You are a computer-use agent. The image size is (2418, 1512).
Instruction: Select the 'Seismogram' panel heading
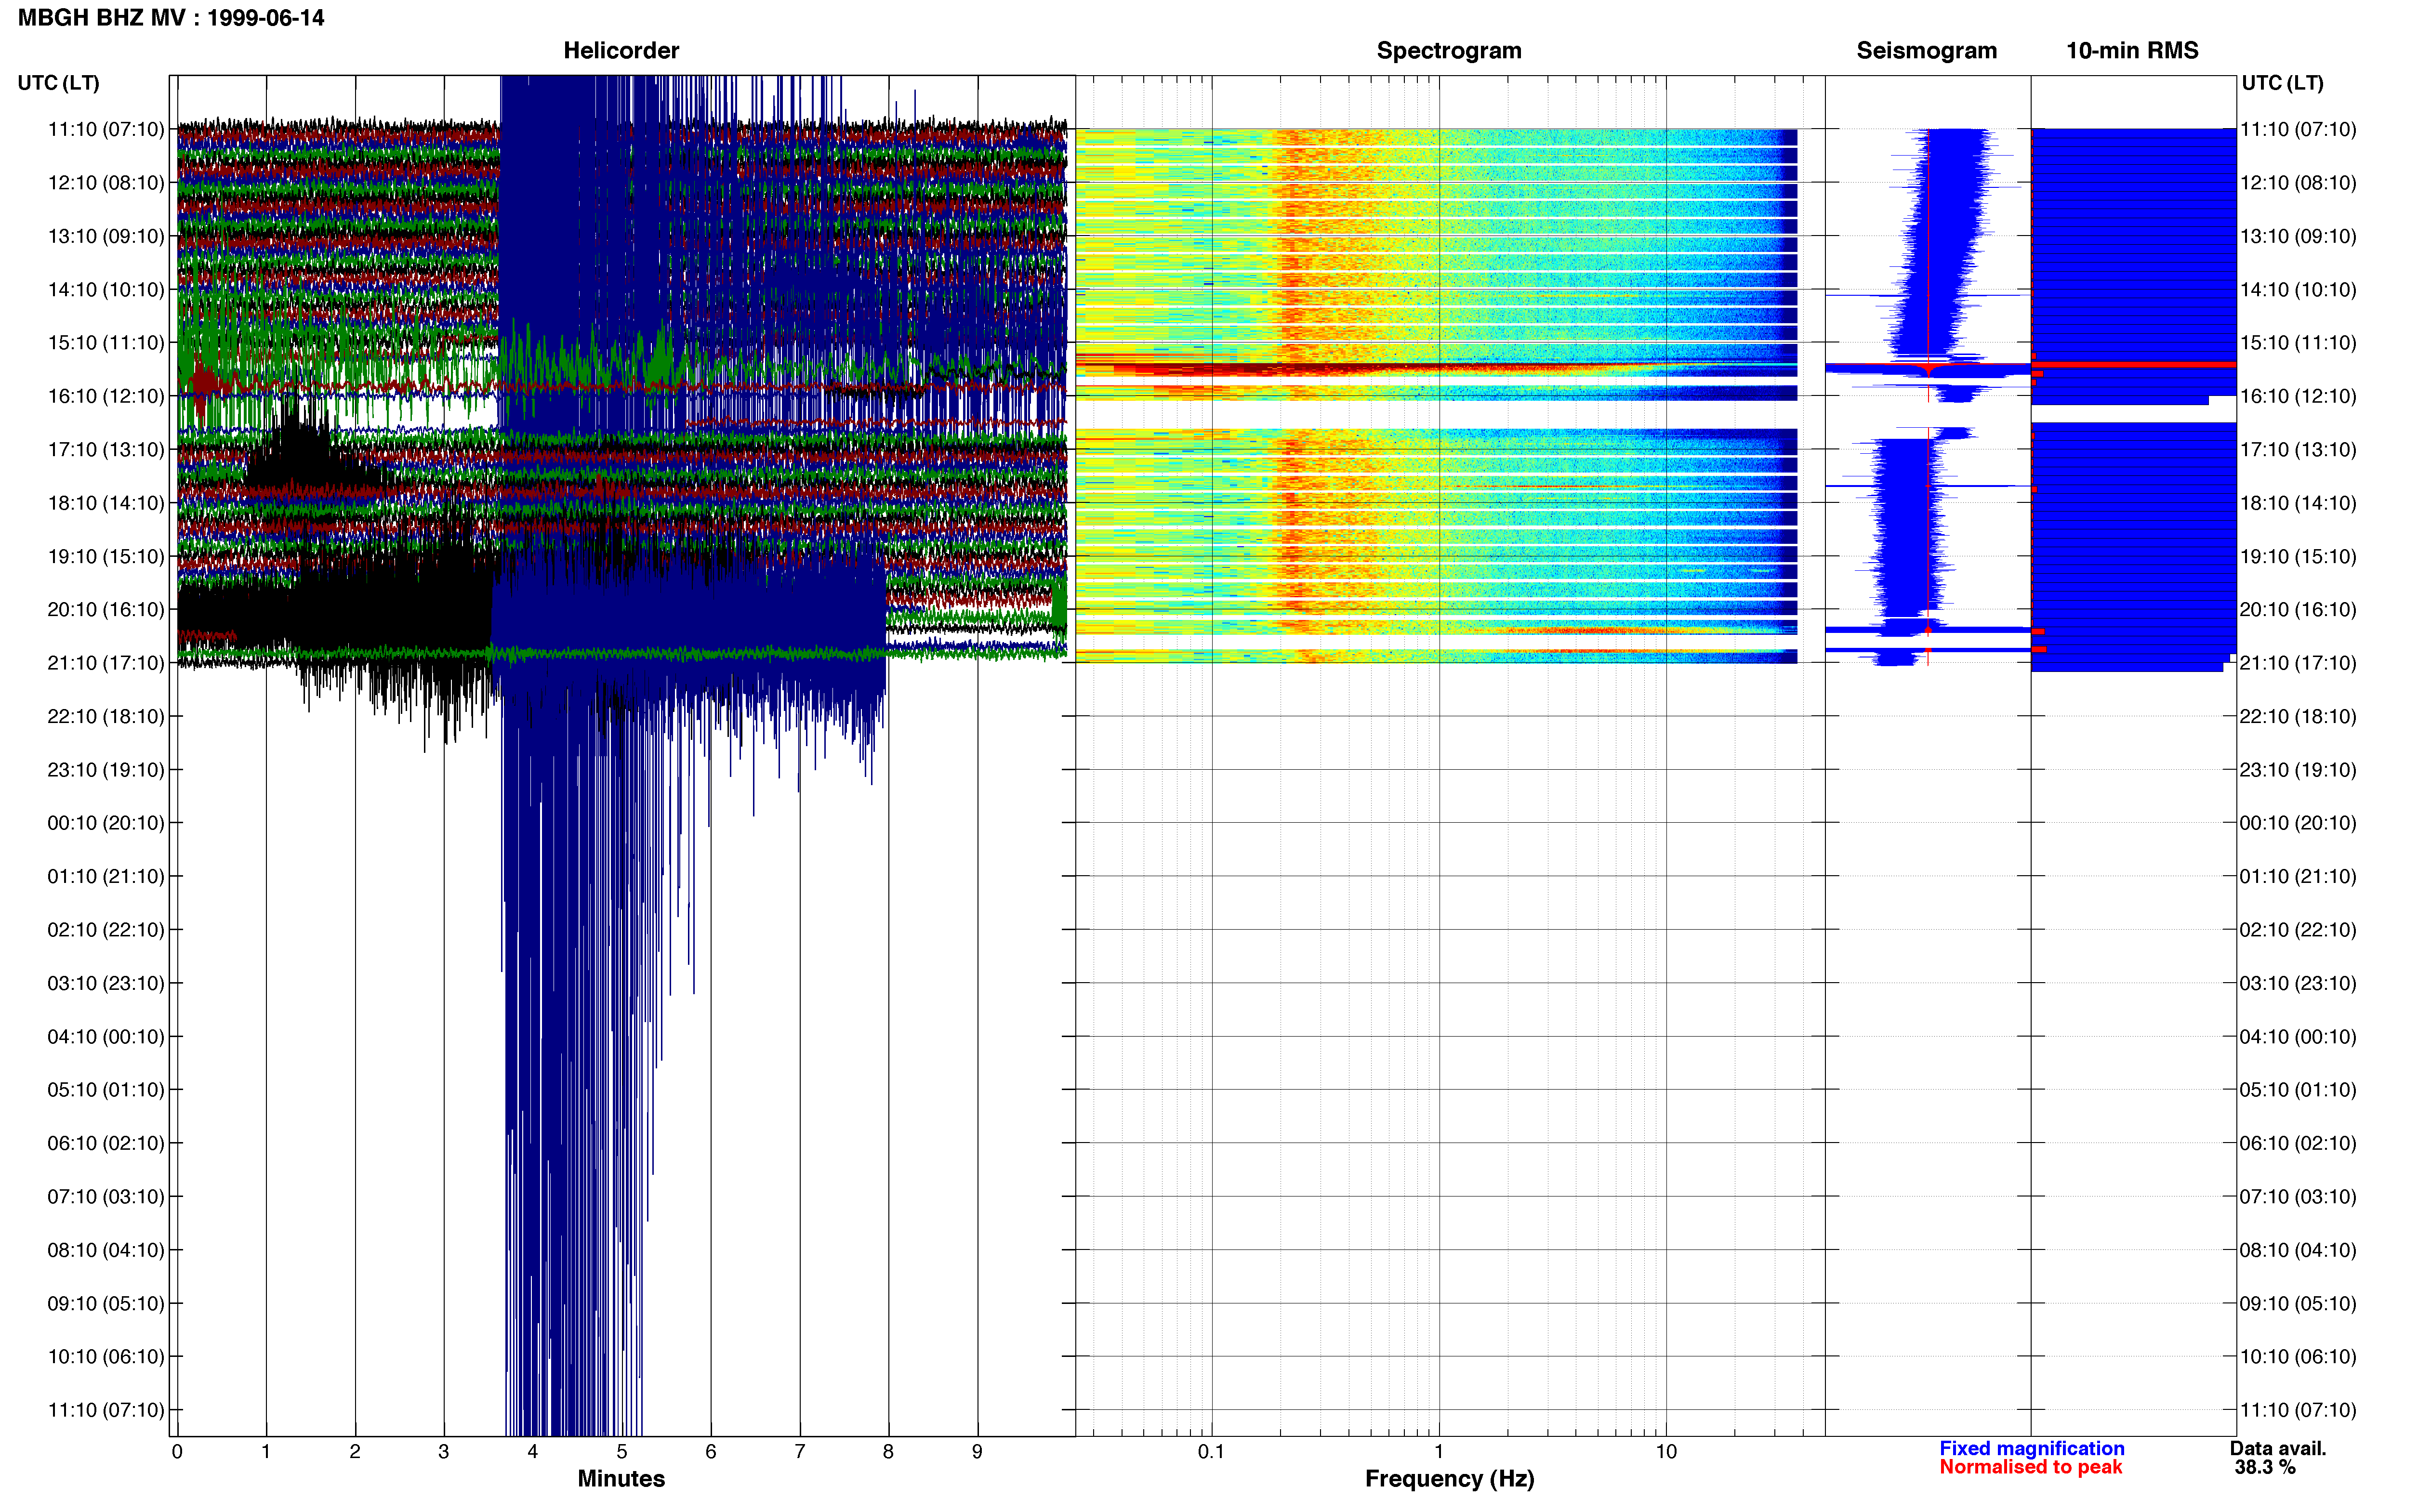1926,50
